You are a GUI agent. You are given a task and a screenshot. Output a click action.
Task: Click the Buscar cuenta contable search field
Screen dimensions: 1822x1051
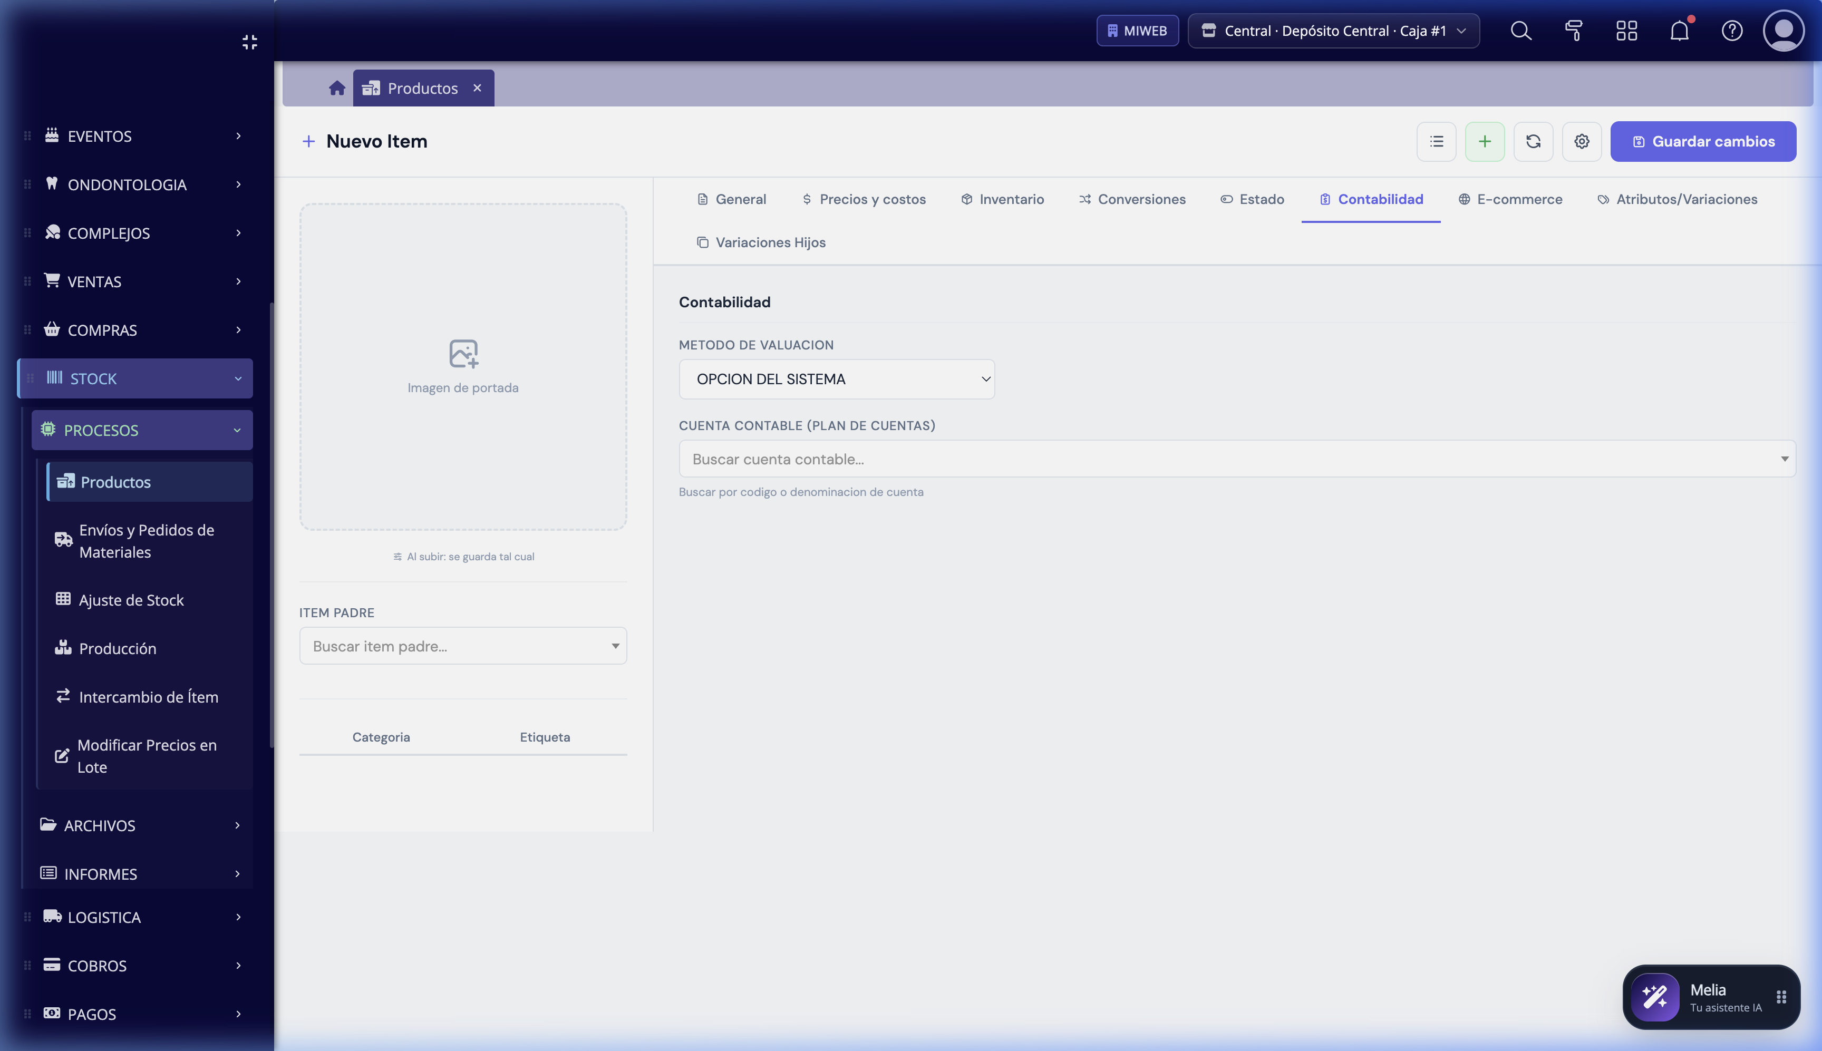(1237, 459)
